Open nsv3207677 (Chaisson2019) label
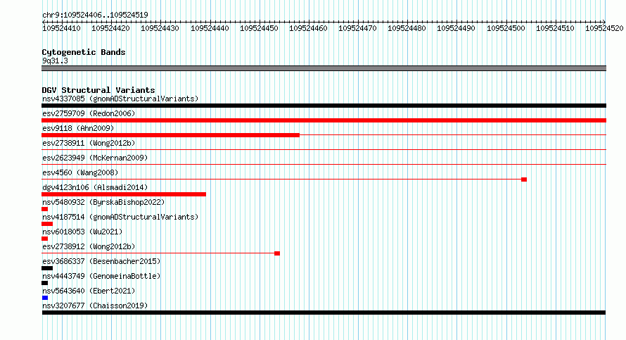Screen dimensions: 626x340 [95, 306]
